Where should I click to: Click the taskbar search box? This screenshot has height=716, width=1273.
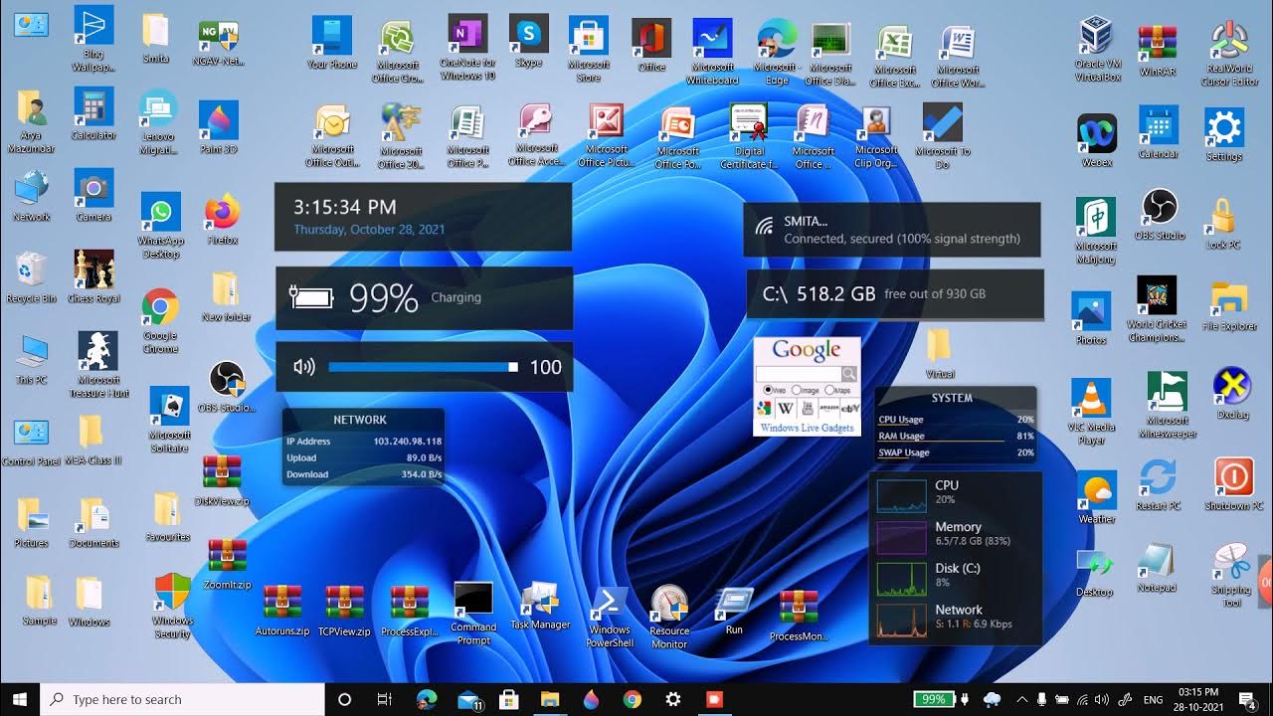pos(182,699)
